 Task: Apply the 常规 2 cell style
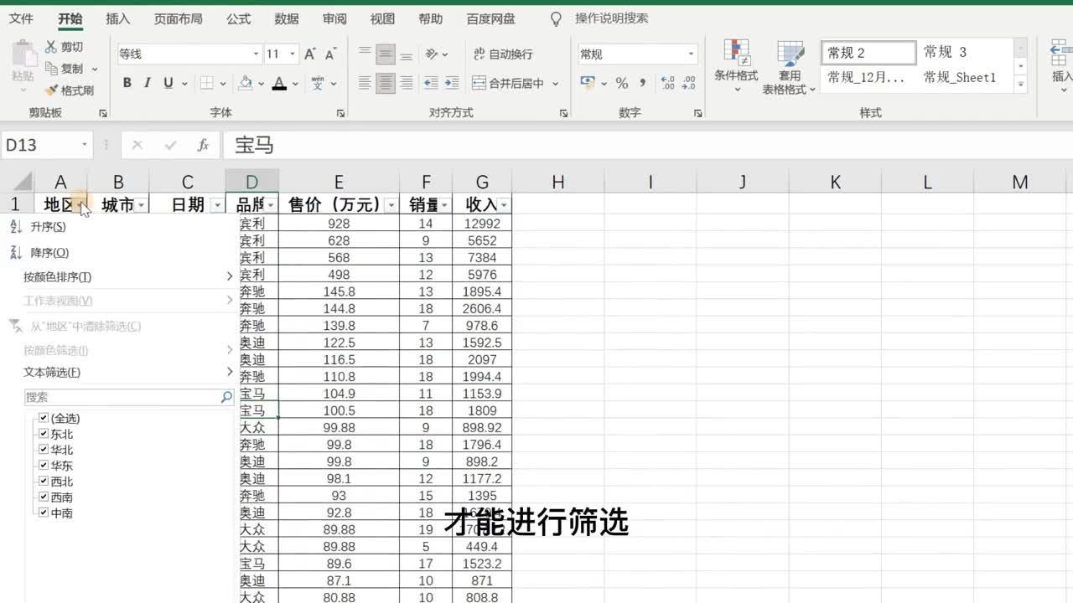tap(868, 53)
